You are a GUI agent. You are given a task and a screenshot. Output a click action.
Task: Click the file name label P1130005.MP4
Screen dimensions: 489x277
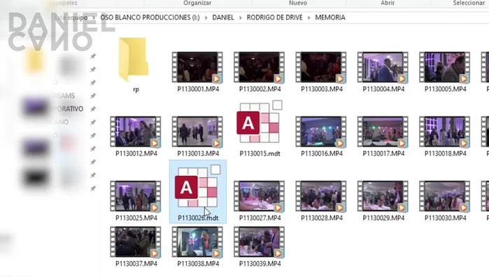click(446, 89)
